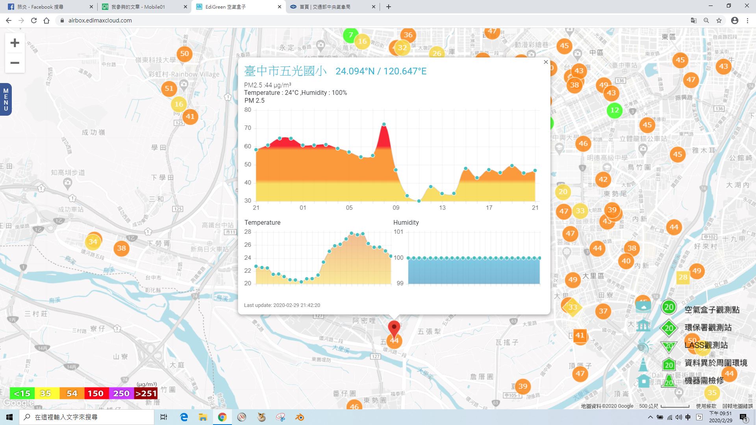Select the yellow square 28 station marker
The height and width of the screenshot is (425, 756).
tap(683, 277)
